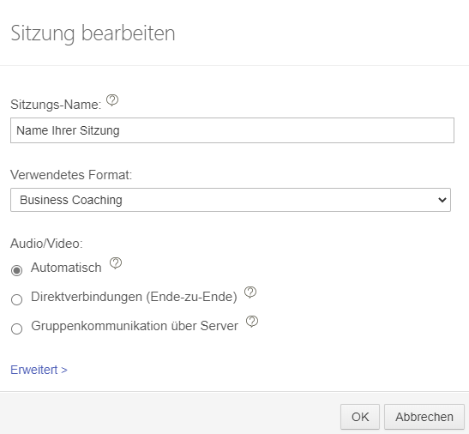Click the Verwendetes Format label
Screen dimensions: 469x434
point(71,175)
